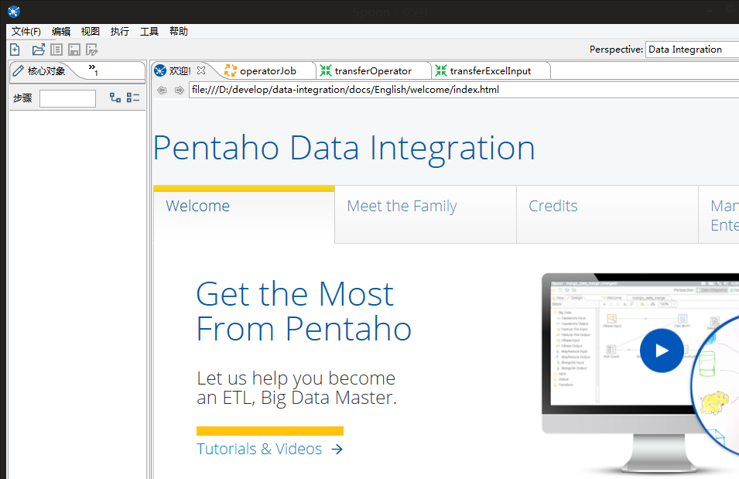Click the save as toolbar icon
Image resolution: width=739 pixels, height=479 pixels.
(92, 50)
